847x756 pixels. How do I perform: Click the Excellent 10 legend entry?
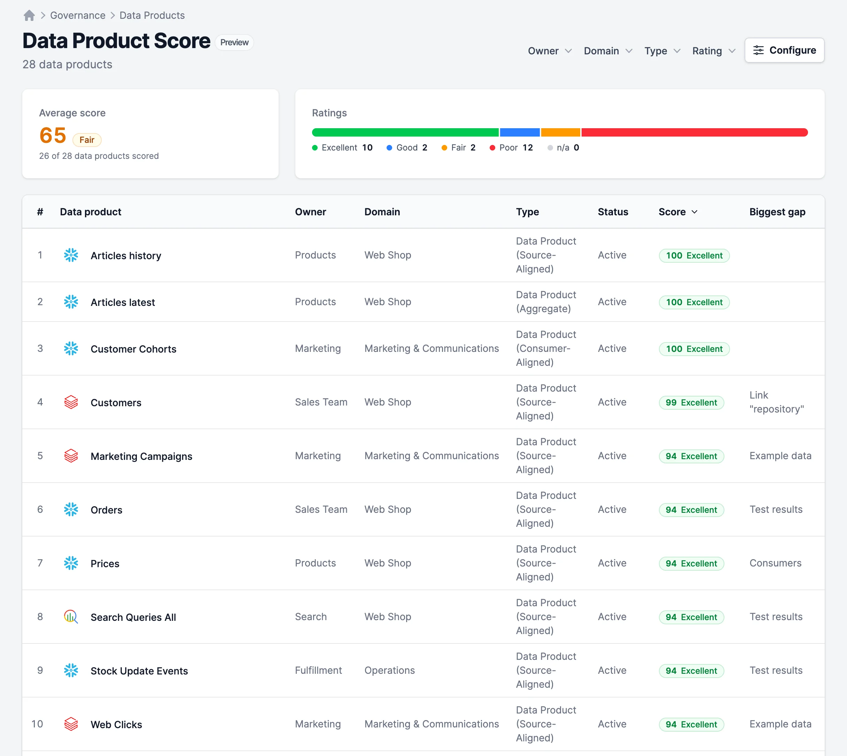[342, 147]
